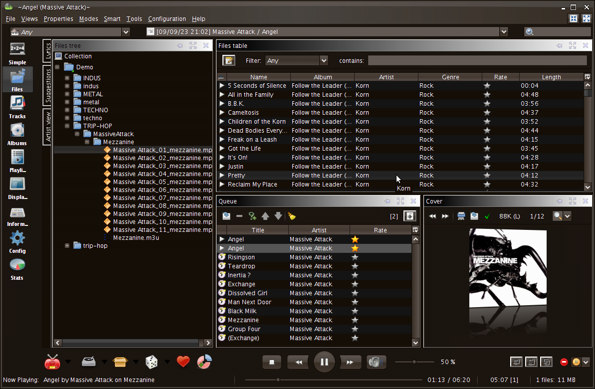Open the Stats view in the sidebar
This screenshot has height=389, width=595.
(17, 268)
